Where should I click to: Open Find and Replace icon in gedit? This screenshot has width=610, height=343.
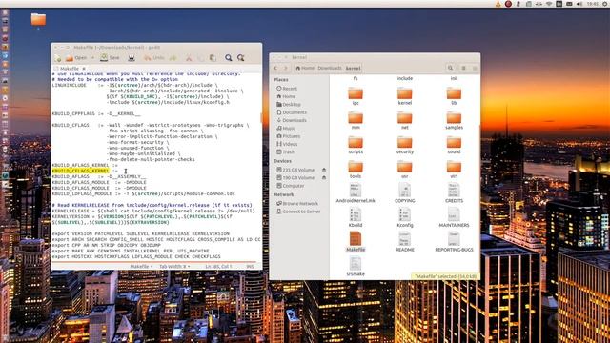click(x=241, y=58)
